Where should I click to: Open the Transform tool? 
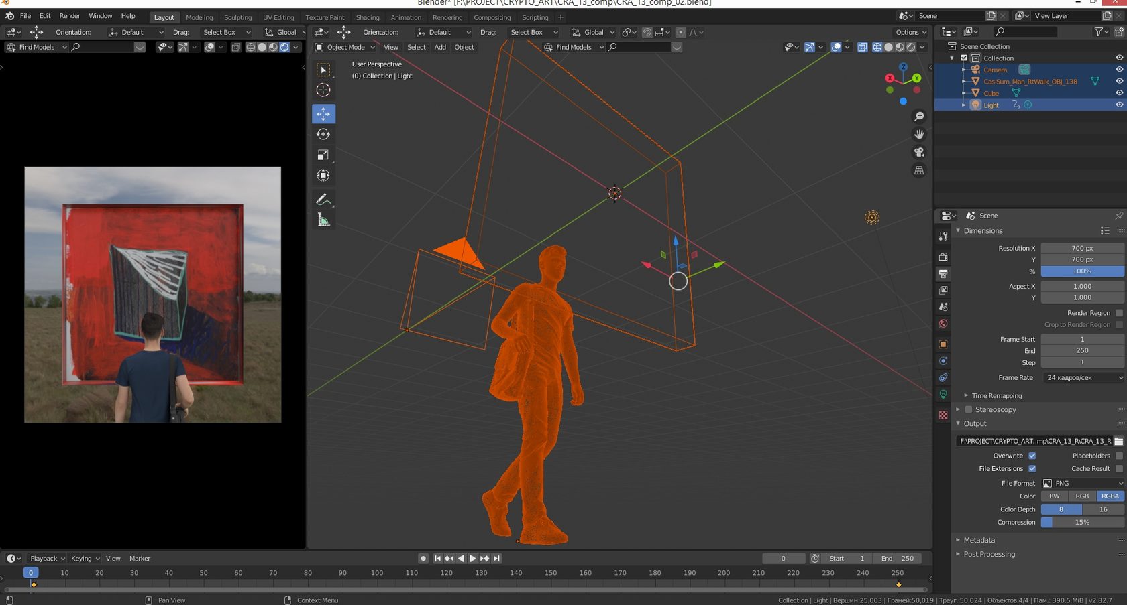323,176
